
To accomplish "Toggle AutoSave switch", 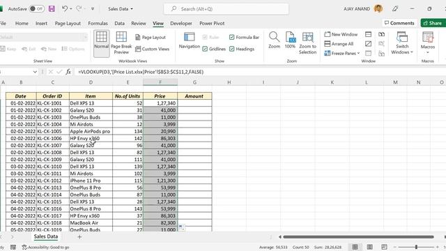I will point(37,9).
